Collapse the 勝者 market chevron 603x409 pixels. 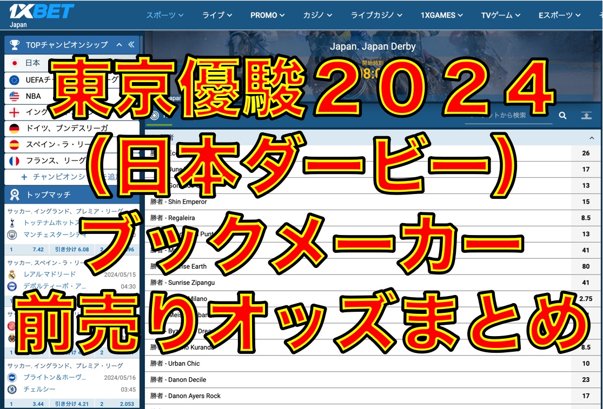tap(592, 138)
